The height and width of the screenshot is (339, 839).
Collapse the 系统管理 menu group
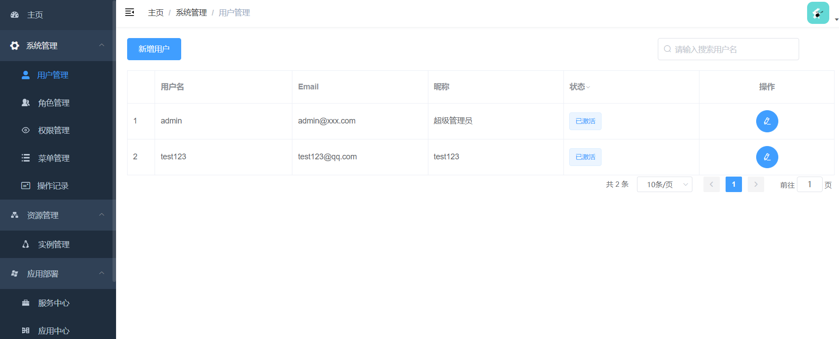point(101,45)
